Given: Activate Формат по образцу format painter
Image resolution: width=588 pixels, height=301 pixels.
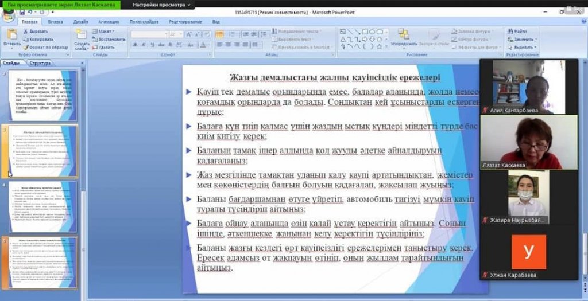Looking at the screenshot, I should pos(45,48).
